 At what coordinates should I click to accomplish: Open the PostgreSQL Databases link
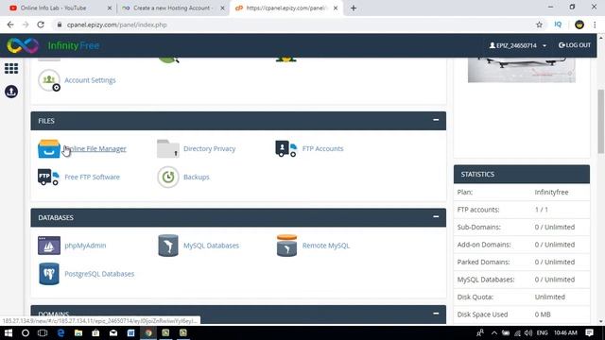[99, 274]
